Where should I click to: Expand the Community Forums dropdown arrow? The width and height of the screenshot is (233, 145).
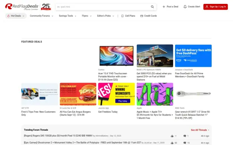click(x=52, y=16)
